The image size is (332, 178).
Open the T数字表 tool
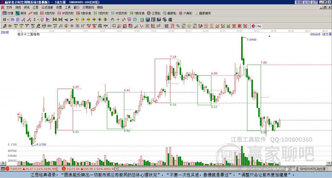[137, 13]
